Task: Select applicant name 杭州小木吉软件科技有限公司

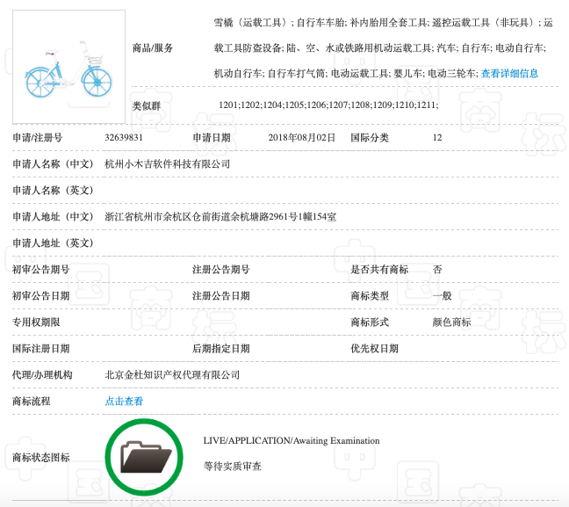Action: click(x=167, y=164)
